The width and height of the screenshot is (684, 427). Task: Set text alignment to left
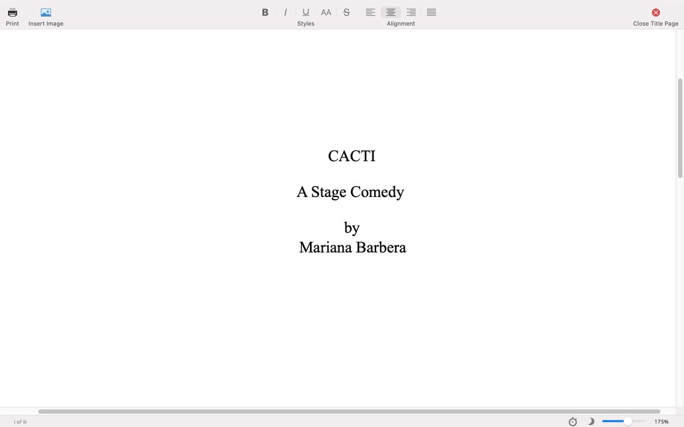tap(370, 11)
